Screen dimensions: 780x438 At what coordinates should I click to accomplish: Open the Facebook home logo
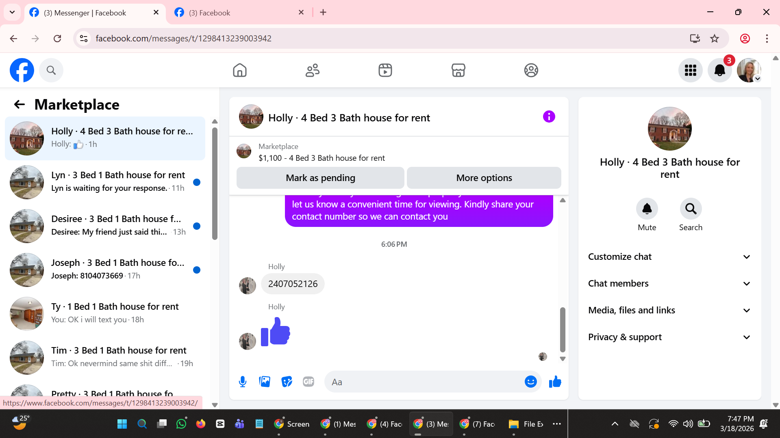coord(22,70)
